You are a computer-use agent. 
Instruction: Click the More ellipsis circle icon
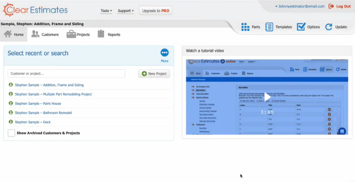click(x=165, y=53)
